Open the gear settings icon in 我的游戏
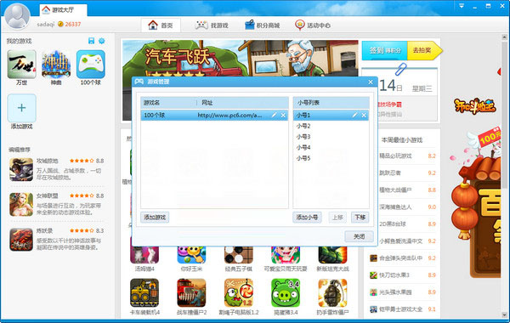 click(102, 41)
